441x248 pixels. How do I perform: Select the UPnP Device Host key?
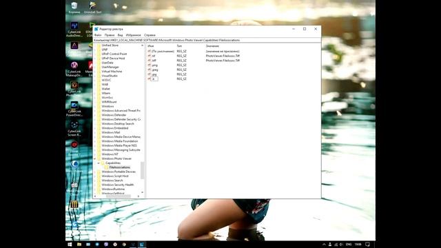(113, 59)
